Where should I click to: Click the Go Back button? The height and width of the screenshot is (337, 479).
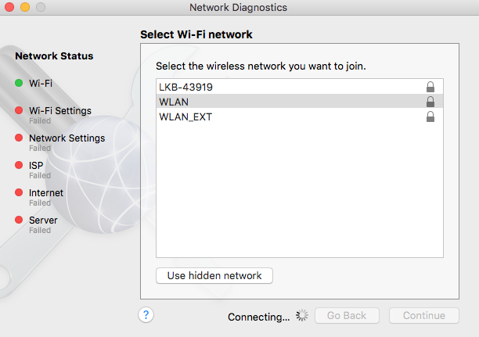[x=347, y=316]
